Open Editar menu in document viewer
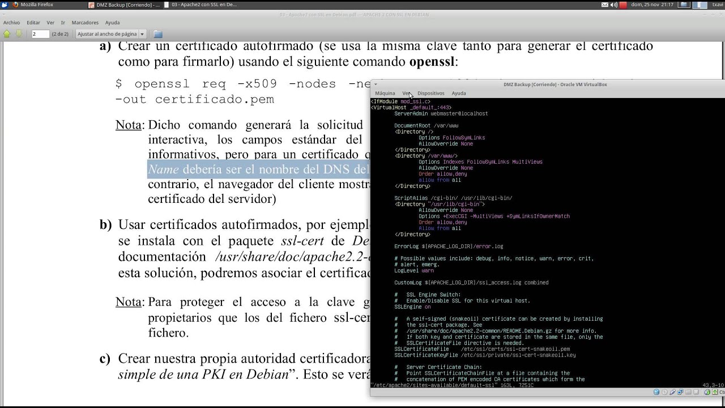The height and width of the screenshot is (408, 725). tap(33, 23)
